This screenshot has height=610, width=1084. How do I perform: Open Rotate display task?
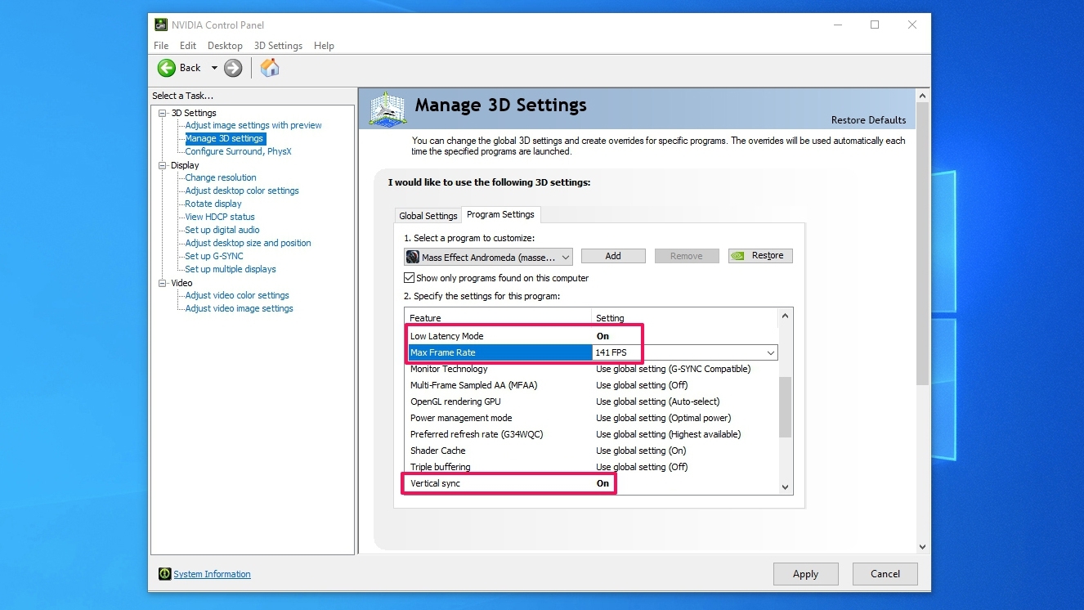(x=213, y=204)
